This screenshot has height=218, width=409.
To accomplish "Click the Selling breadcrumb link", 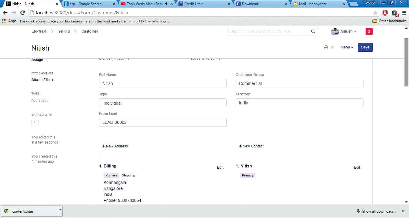I will point(64,31).
